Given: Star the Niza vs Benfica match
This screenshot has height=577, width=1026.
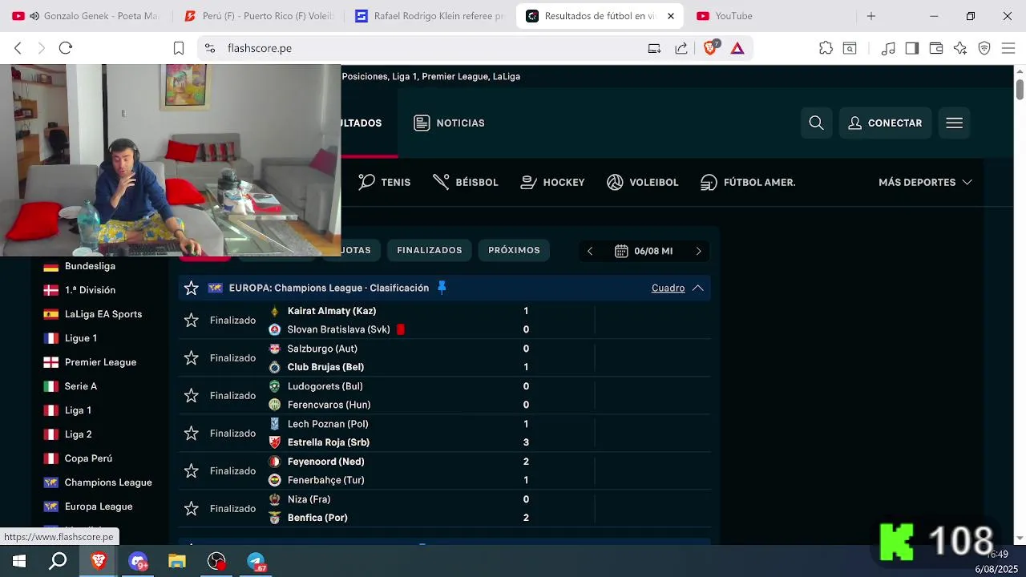Looking at the screenshot, I should (x=191, y=508).
